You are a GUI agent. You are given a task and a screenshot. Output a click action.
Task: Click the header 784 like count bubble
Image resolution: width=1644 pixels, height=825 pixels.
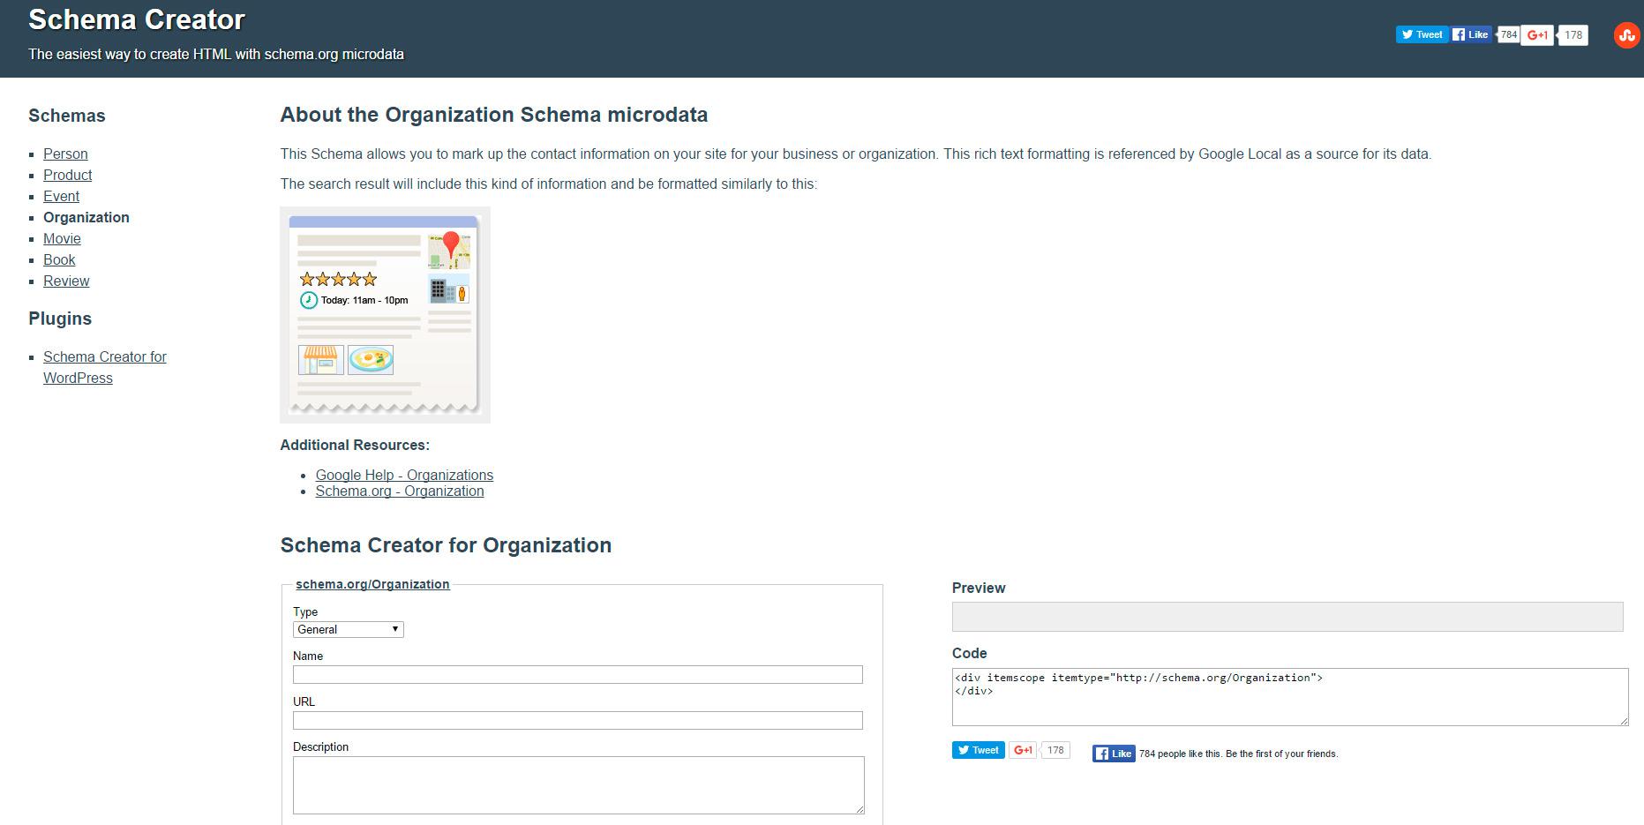point(1508,35)
